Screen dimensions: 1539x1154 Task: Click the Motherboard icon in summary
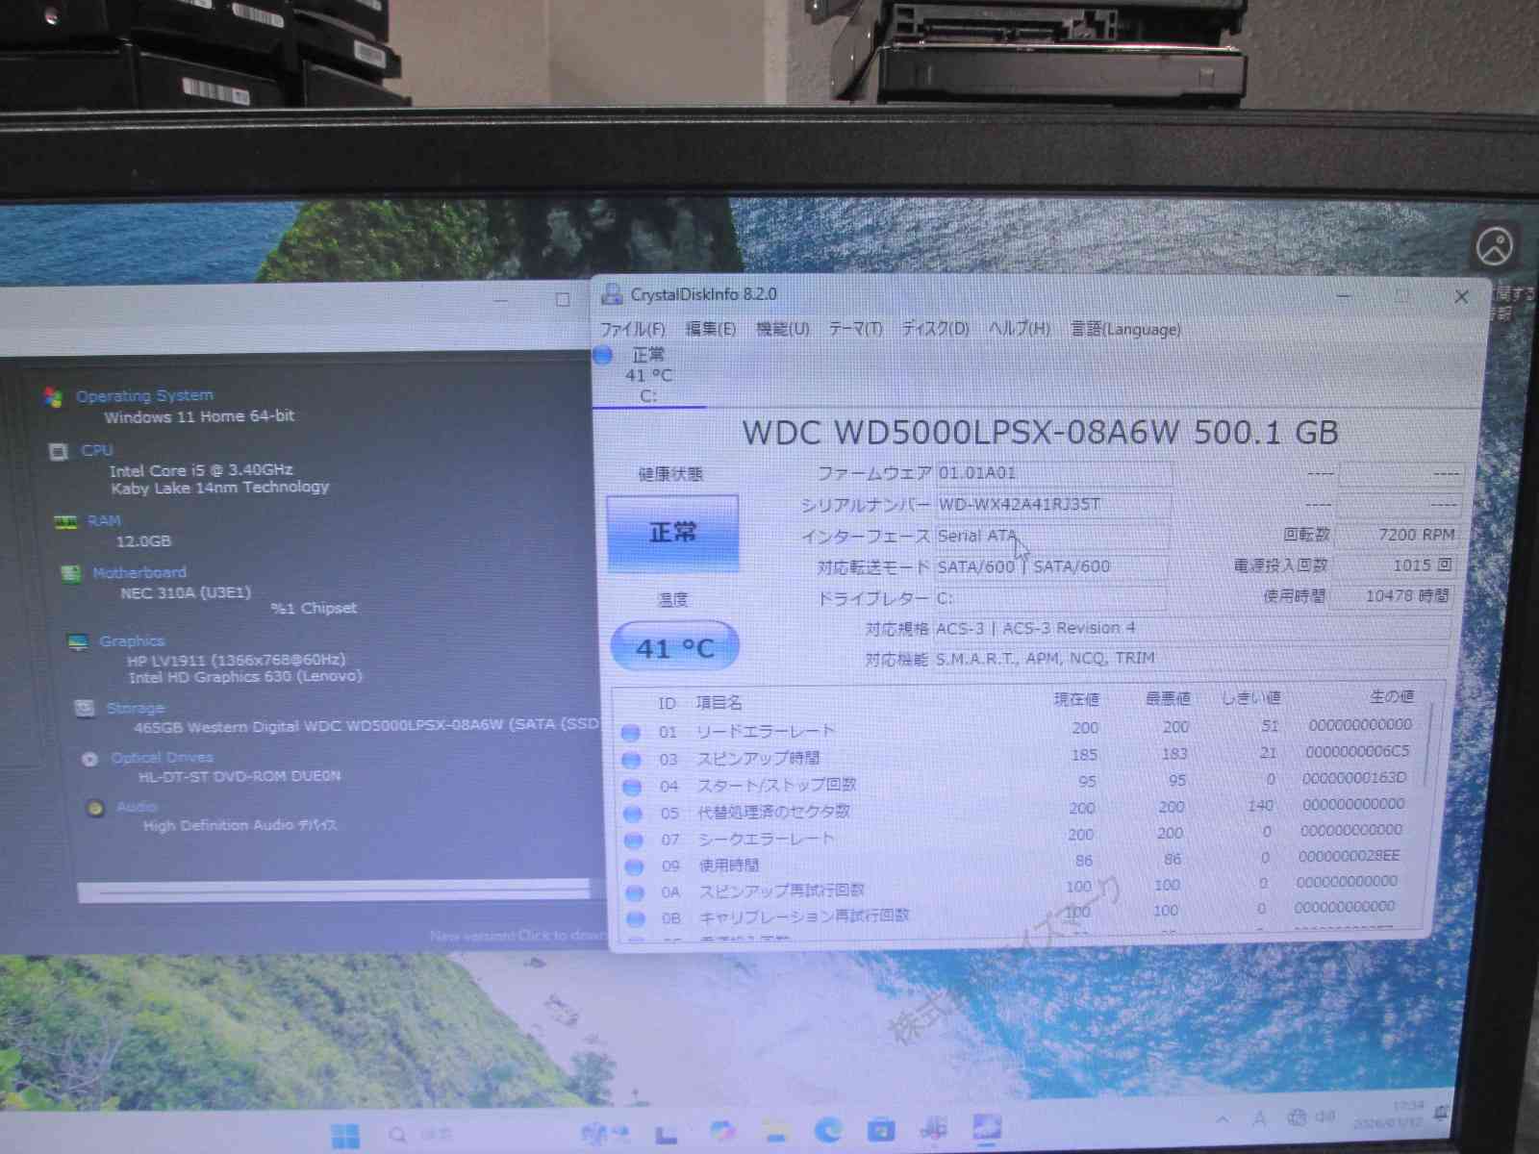71,573
